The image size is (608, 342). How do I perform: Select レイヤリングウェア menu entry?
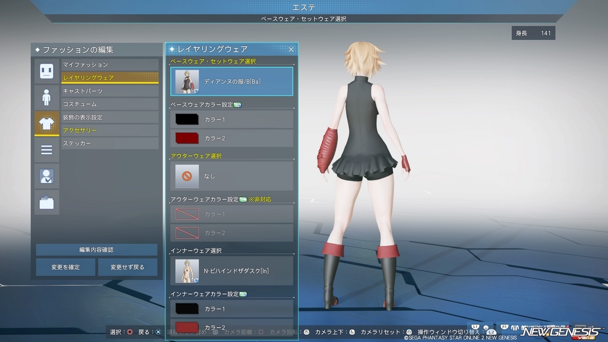coord(110,78)
